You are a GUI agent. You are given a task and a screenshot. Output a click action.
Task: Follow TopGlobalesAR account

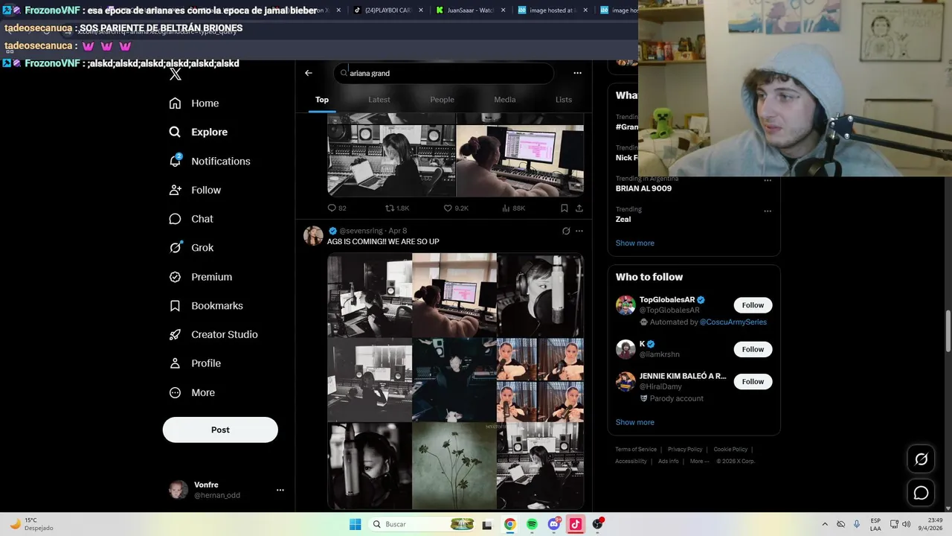tap(753, 305)
